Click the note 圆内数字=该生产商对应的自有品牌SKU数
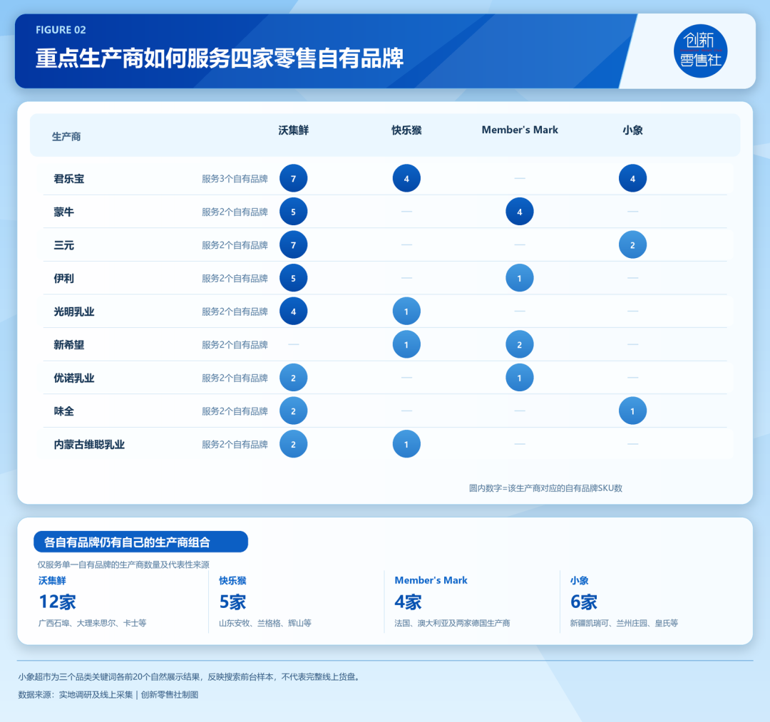This screenshot has width=770, height=722. pos(545,488)
